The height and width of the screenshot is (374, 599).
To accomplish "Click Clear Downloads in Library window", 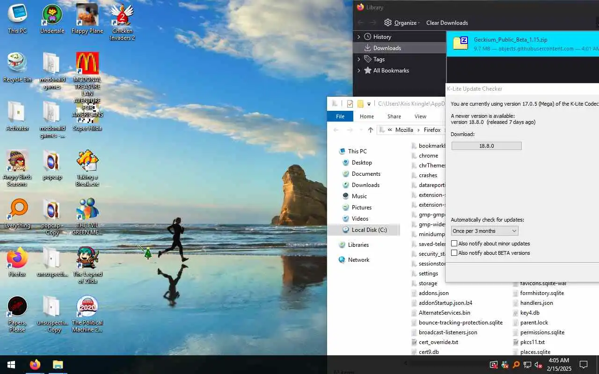I will [x=447, y=22].
